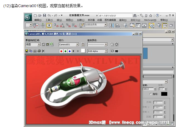Viewport: 177px width, 127px height.
Task: Clone the rendered frame window
Action: coord(35,51)
